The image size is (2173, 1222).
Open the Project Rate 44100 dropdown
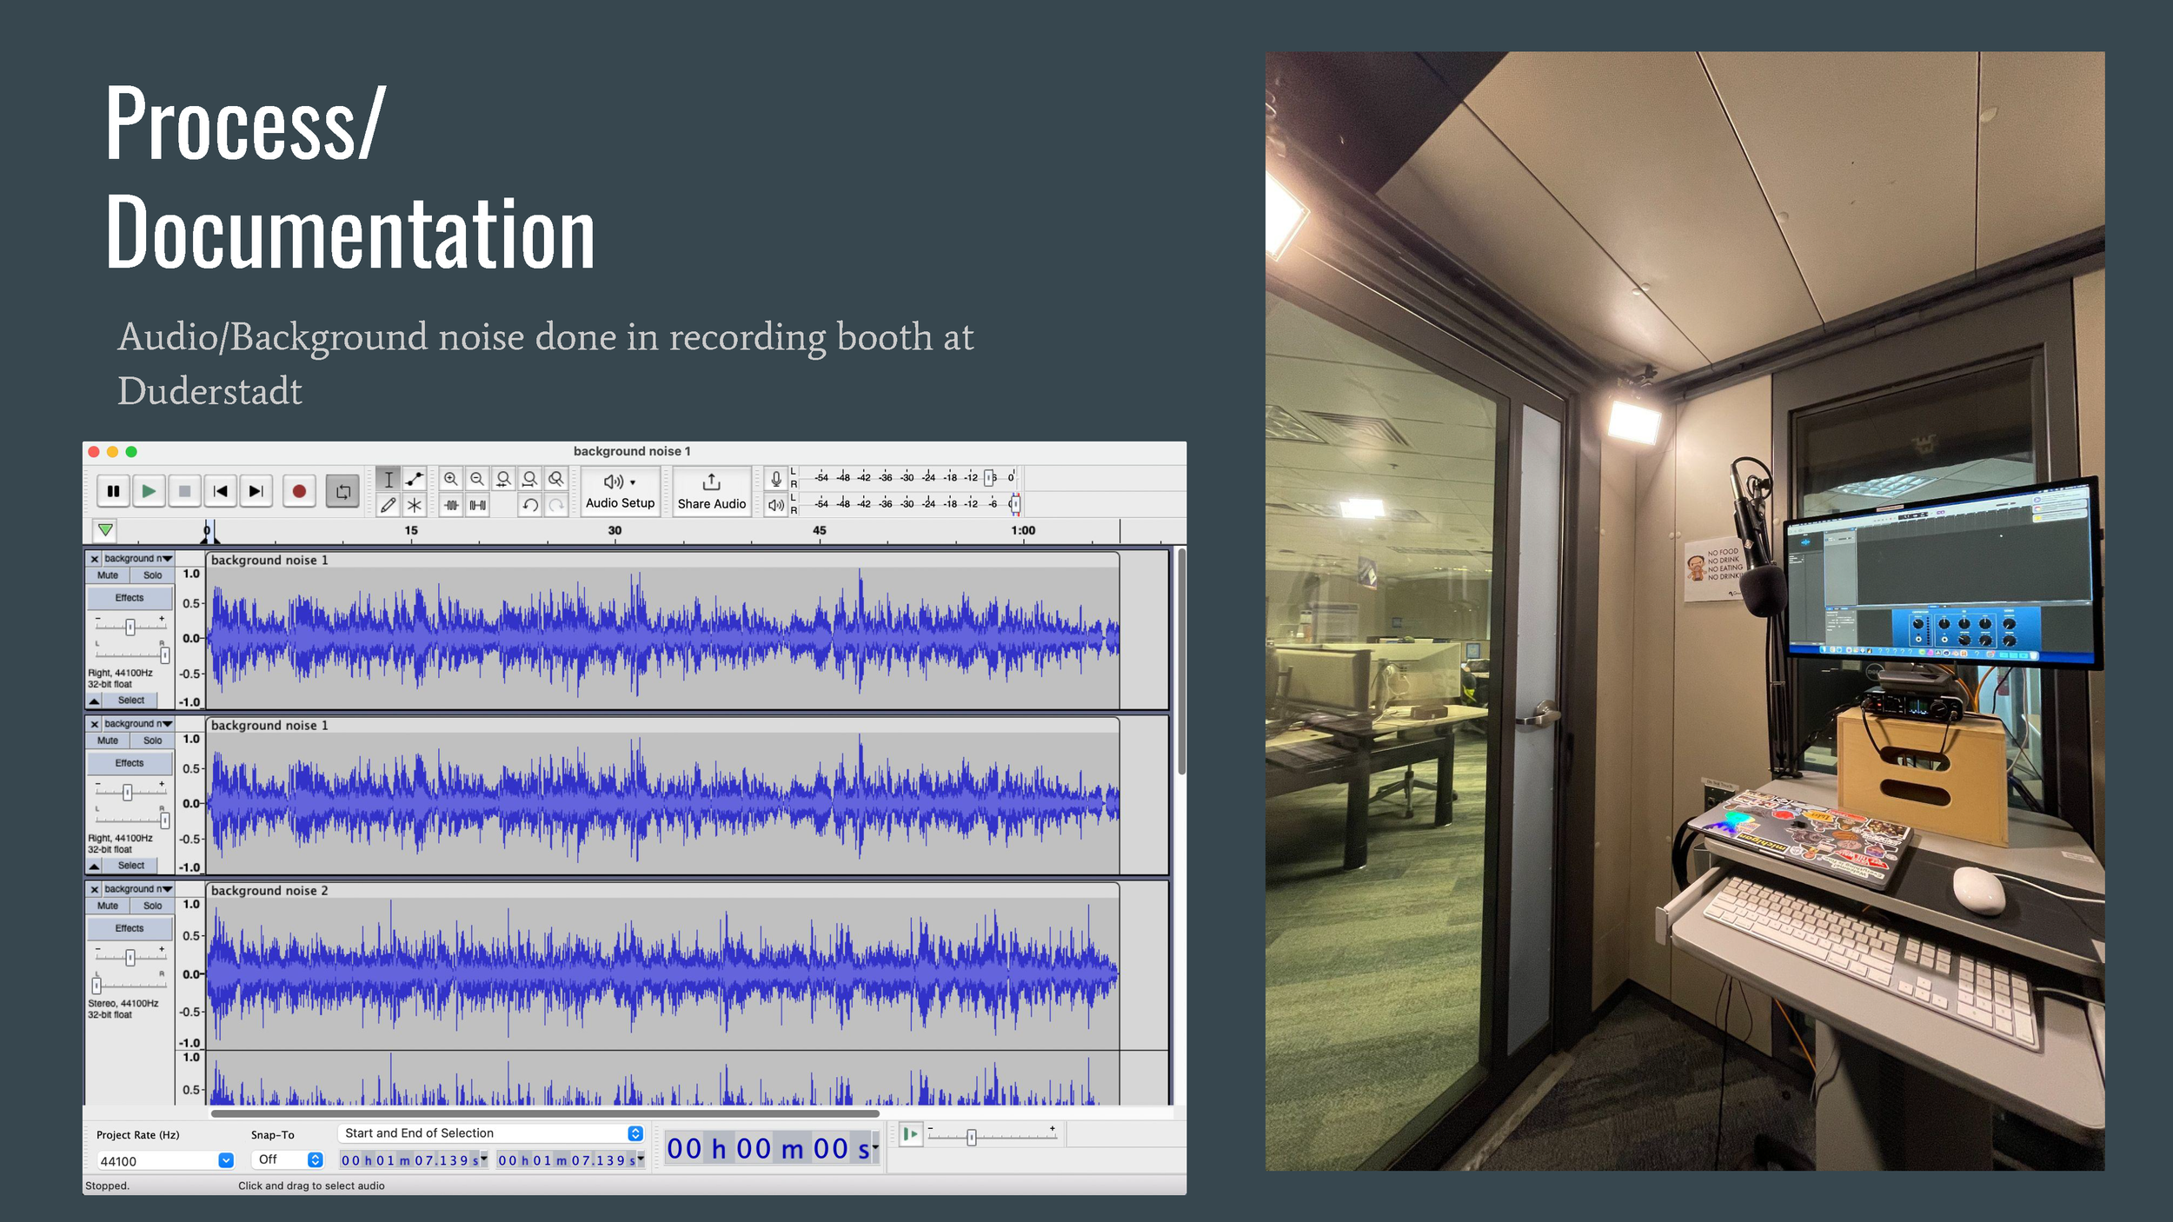[x=226, y=1160]
